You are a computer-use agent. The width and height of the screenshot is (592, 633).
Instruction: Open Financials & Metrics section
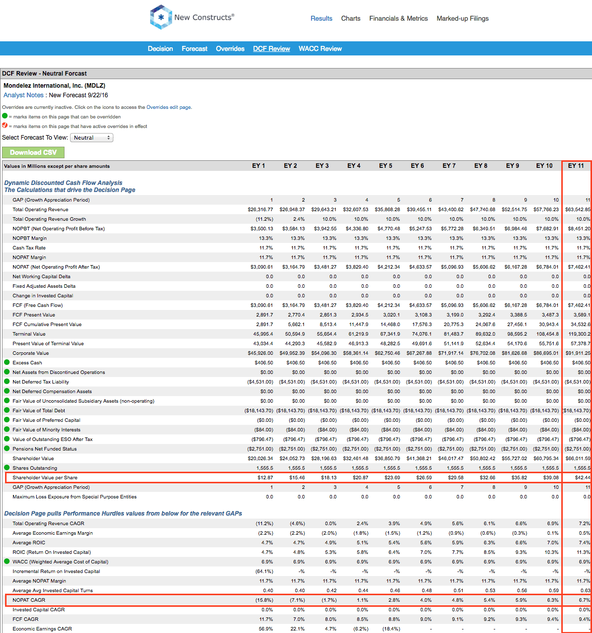(399, 19)
